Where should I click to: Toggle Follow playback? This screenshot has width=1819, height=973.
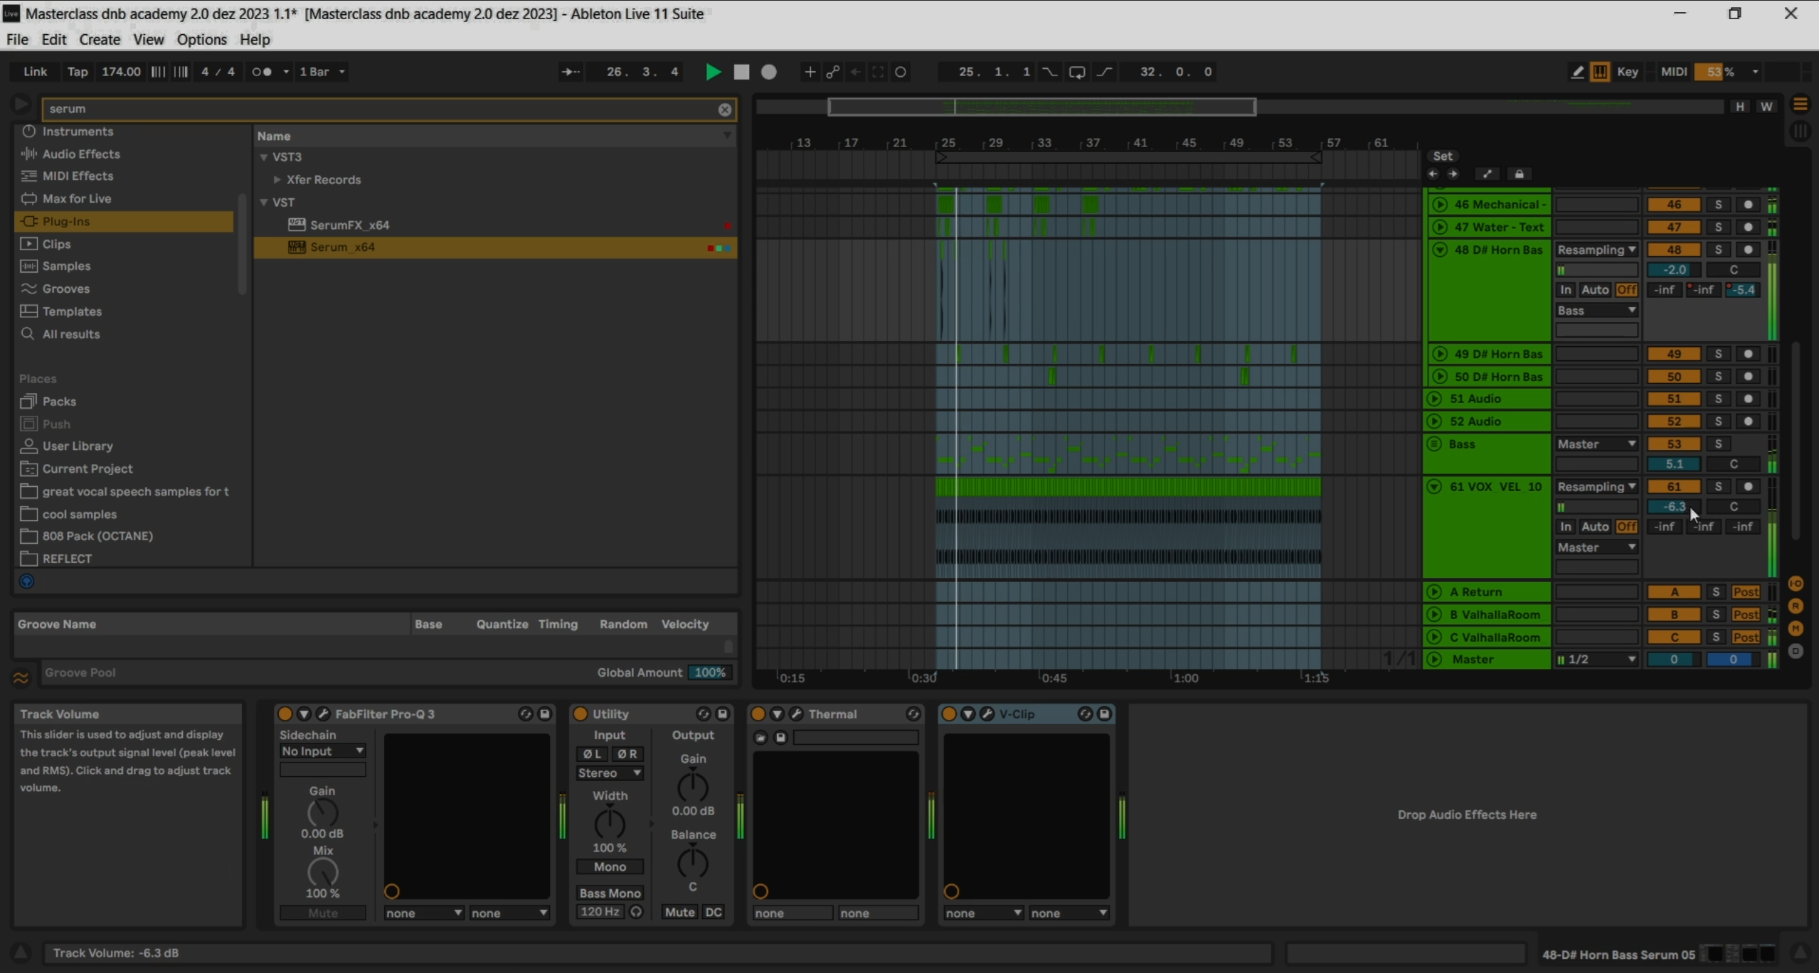point(571,72)
